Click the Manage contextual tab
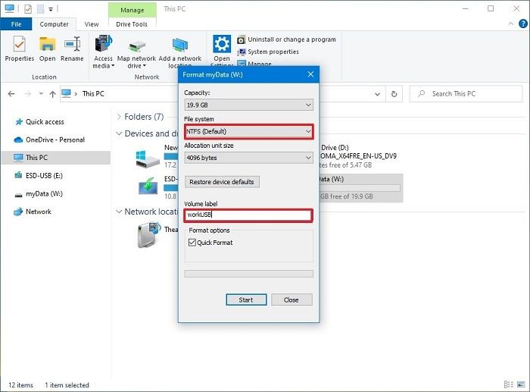 (x=132, y=10)
